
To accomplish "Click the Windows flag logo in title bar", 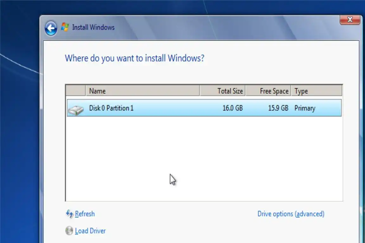I will 65,27.
